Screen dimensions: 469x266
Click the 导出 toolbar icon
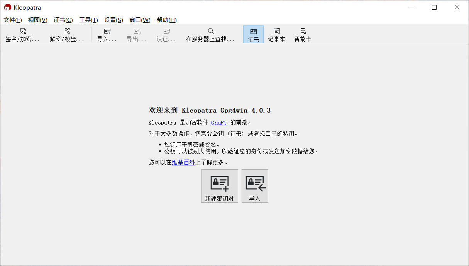136,35
